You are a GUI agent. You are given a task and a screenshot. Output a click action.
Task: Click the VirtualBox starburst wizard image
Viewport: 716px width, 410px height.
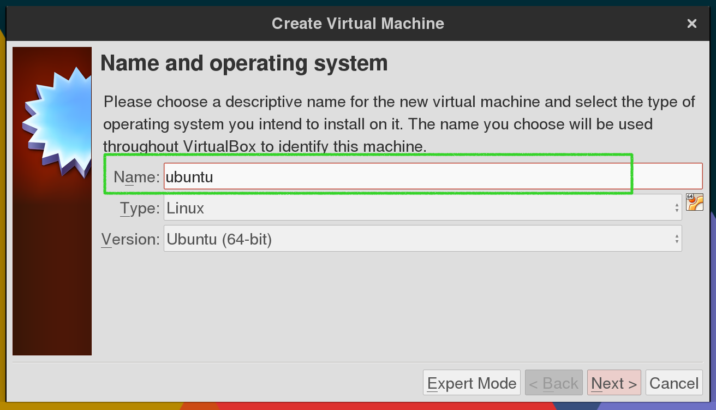52,201
